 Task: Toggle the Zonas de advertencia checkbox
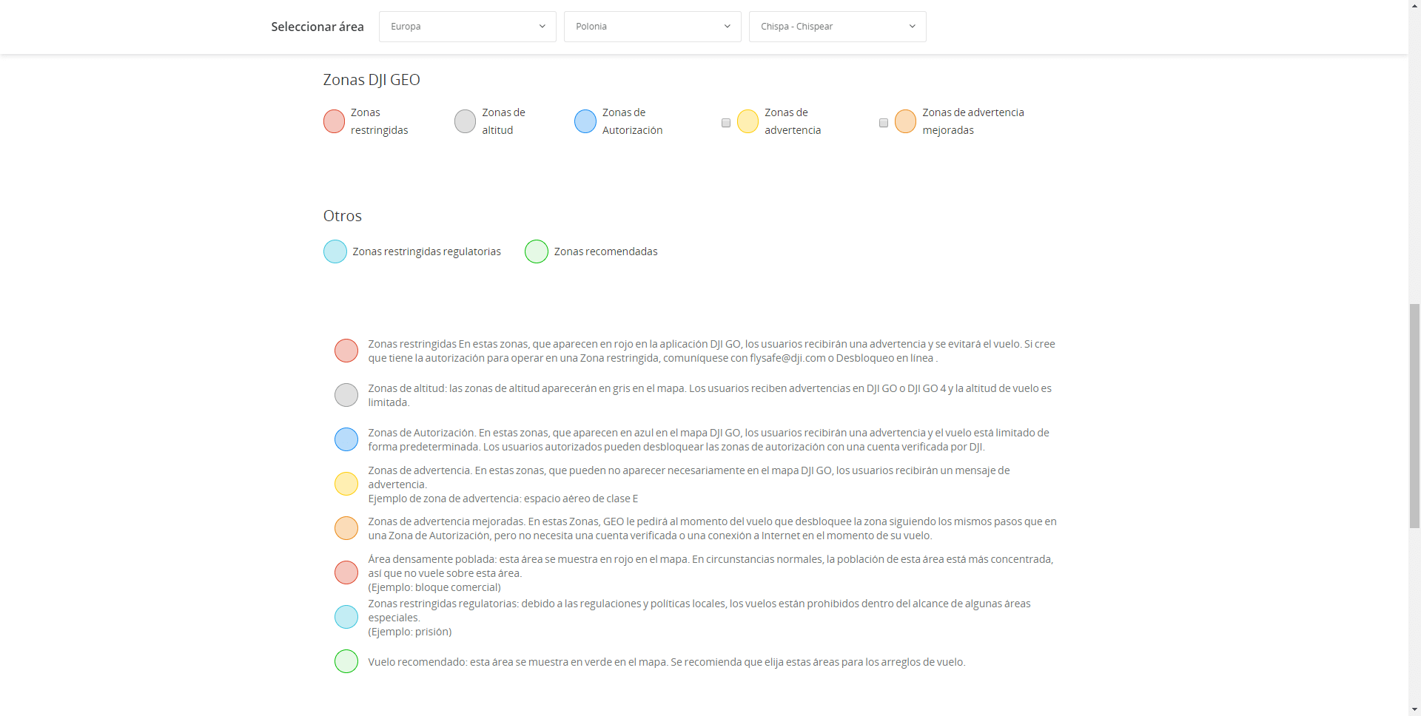[x=726, y=123]
